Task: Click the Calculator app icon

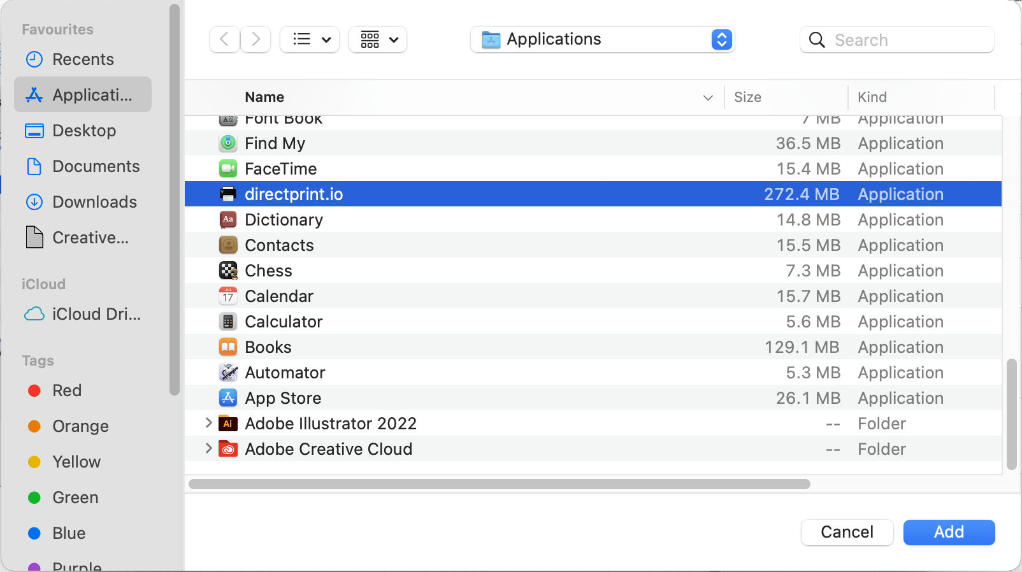Action: click(x=228, y=322)
